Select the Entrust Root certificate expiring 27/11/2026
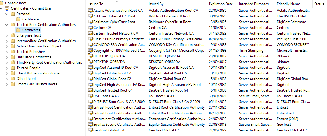Image resolution: width=327 pixels, height=136 pixels. 119,107
